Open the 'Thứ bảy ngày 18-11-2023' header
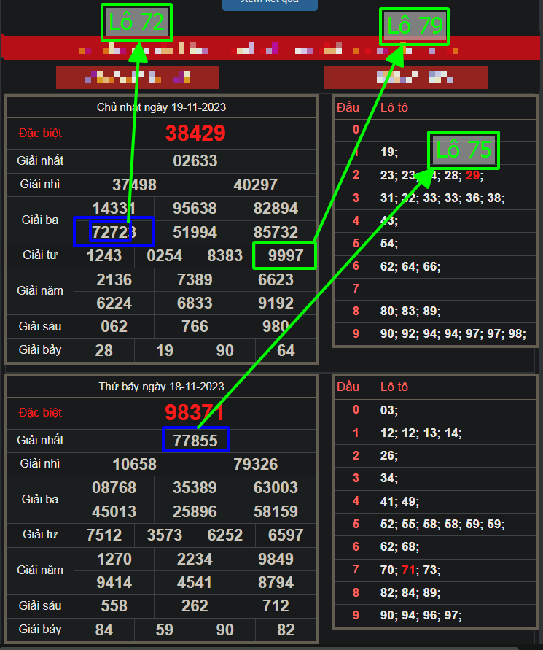Screen dimensions: 543x650 pos(161,386)
